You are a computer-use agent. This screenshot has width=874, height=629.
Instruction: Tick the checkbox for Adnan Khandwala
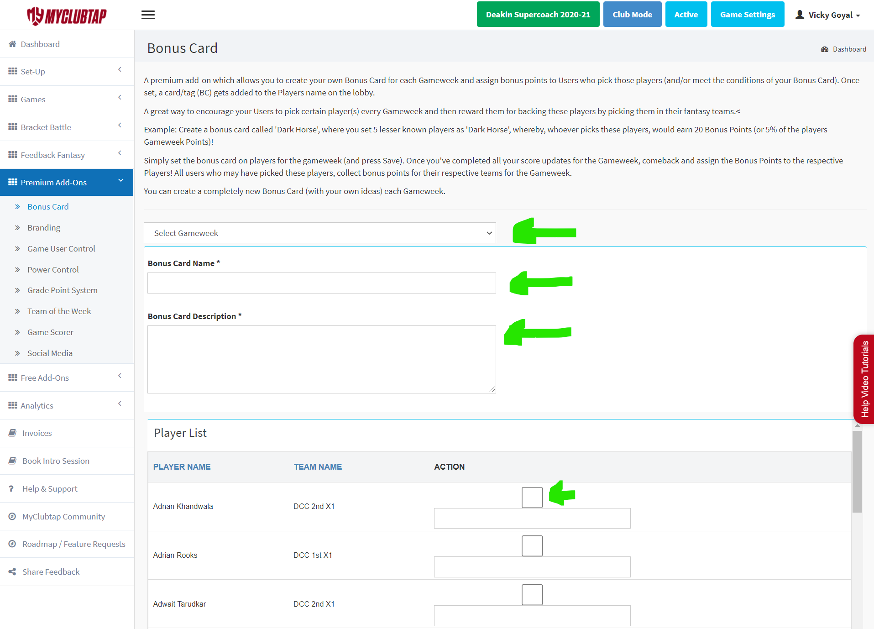tap(532, 497)
